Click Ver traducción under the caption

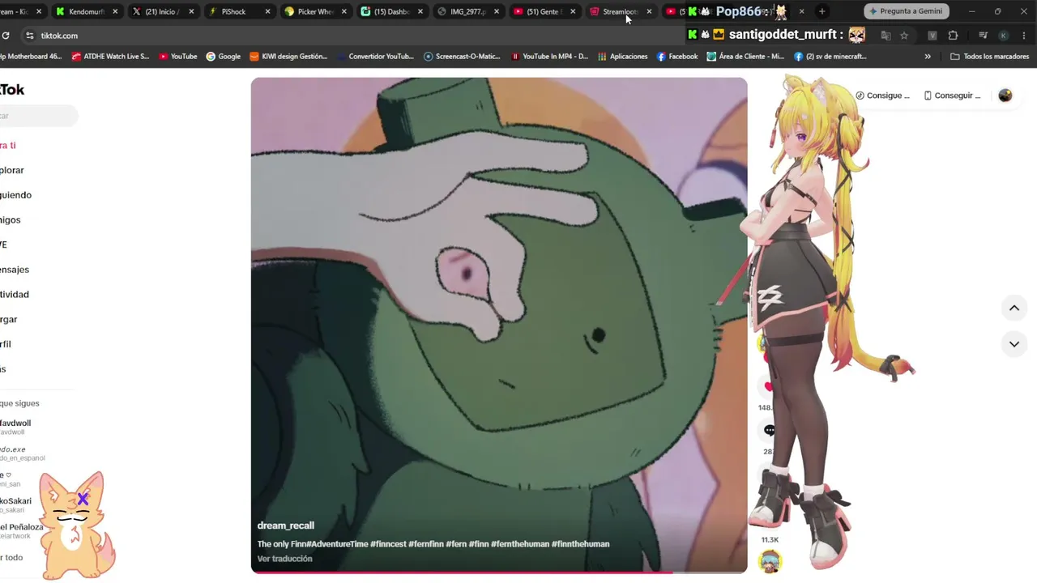pos(284,559)
